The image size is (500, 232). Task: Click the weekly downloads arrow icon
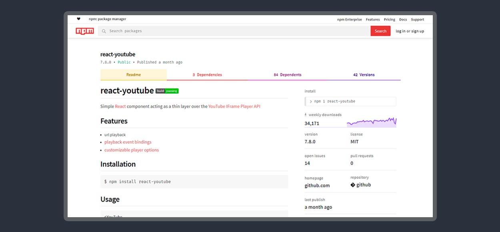[x=306, y=115]
